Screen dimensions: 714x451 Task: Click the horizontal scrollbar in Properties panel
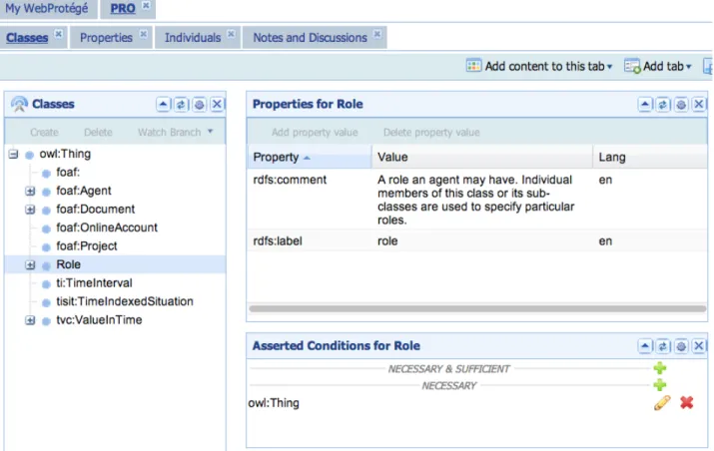coord(477,308)
